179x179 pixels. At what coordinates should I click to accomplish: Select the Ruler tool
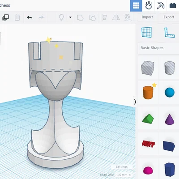pos(170,32)
